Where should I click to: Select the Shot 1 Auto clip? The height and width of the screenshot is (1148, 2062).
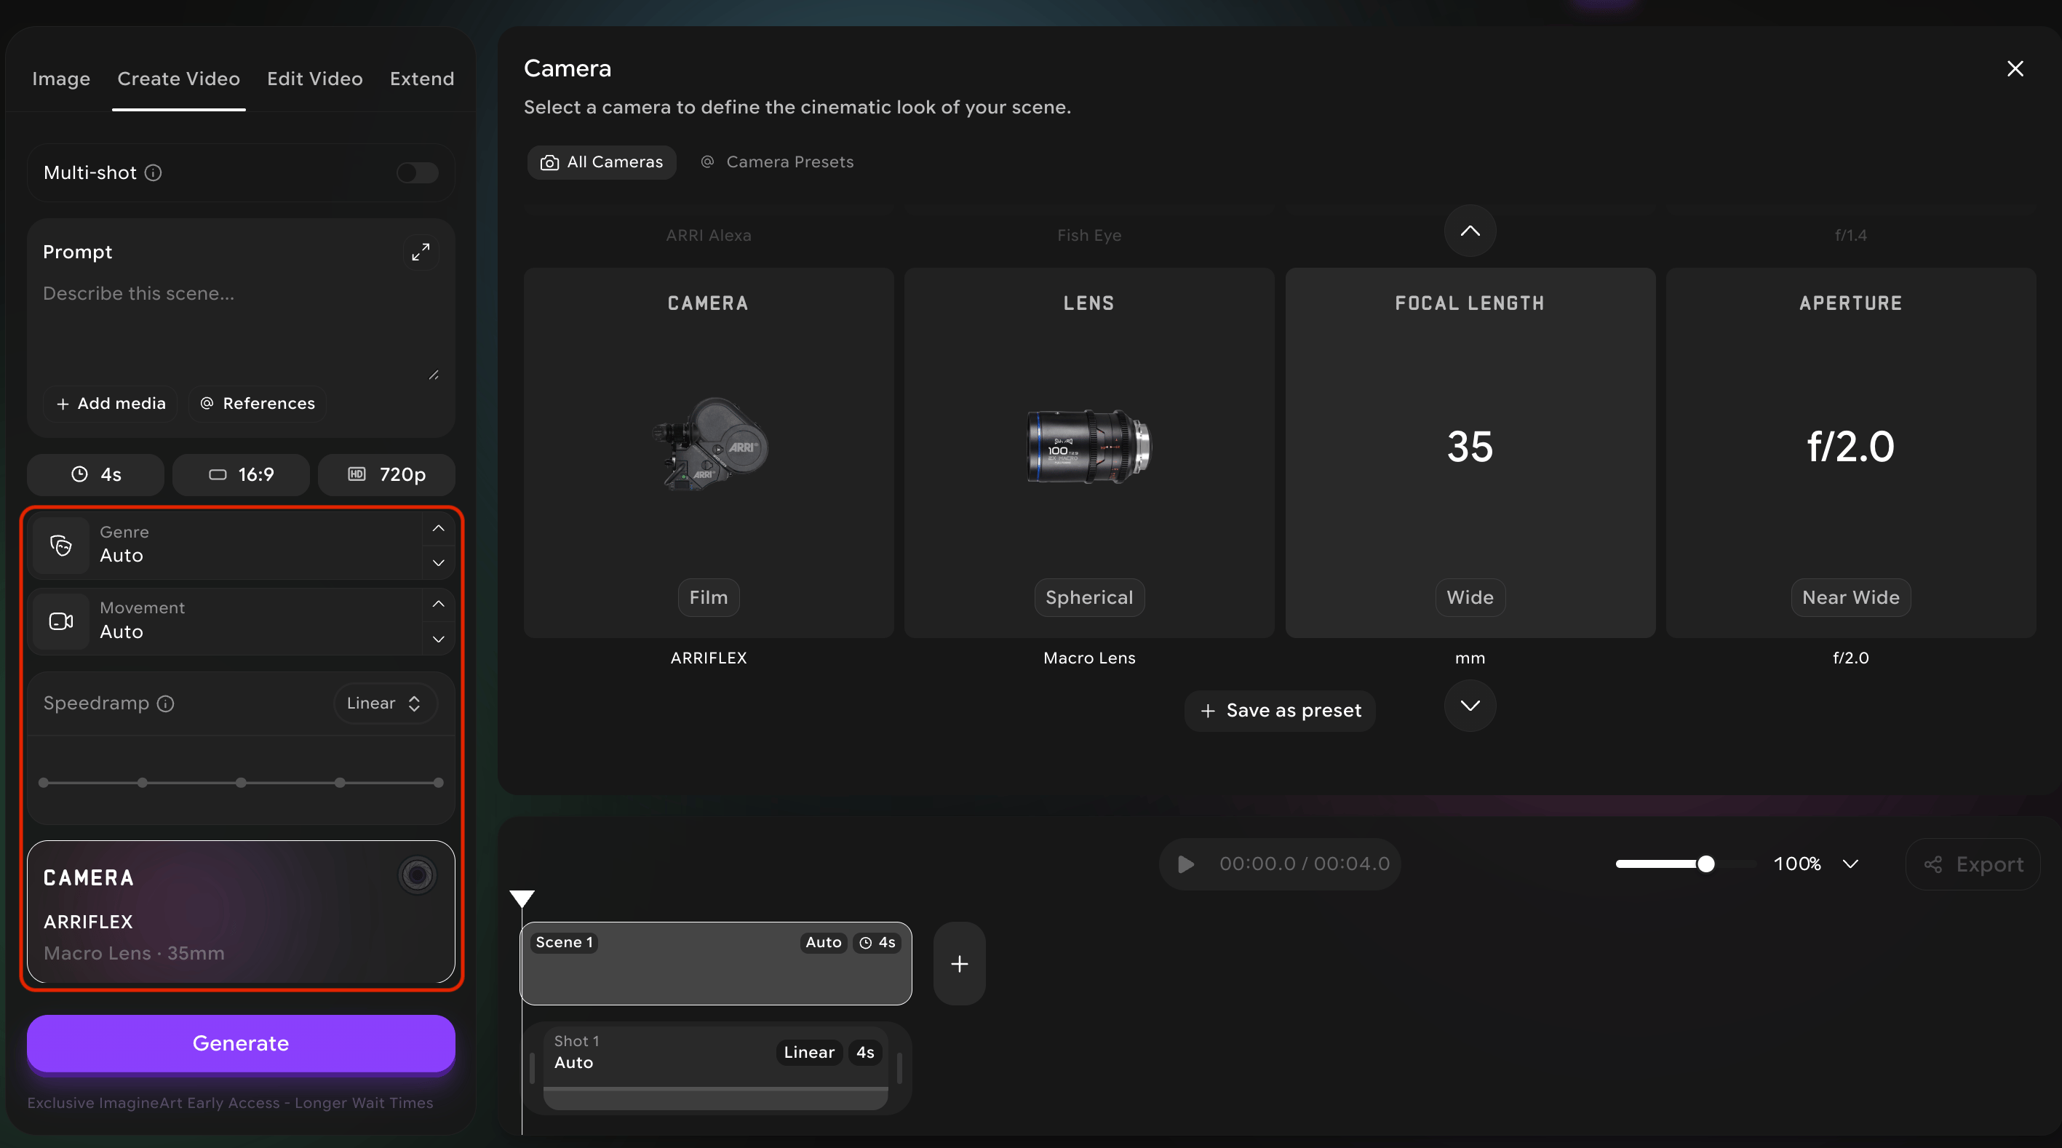click(716, 1067)
